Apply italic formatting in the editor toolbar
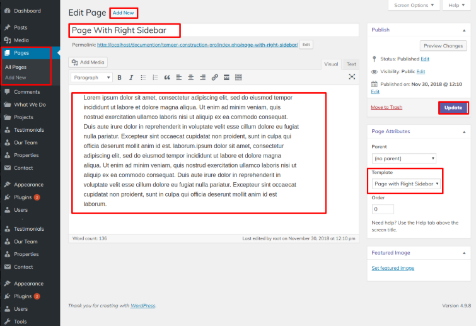This screenshot has width=476, height=326. tap(131, 78)
